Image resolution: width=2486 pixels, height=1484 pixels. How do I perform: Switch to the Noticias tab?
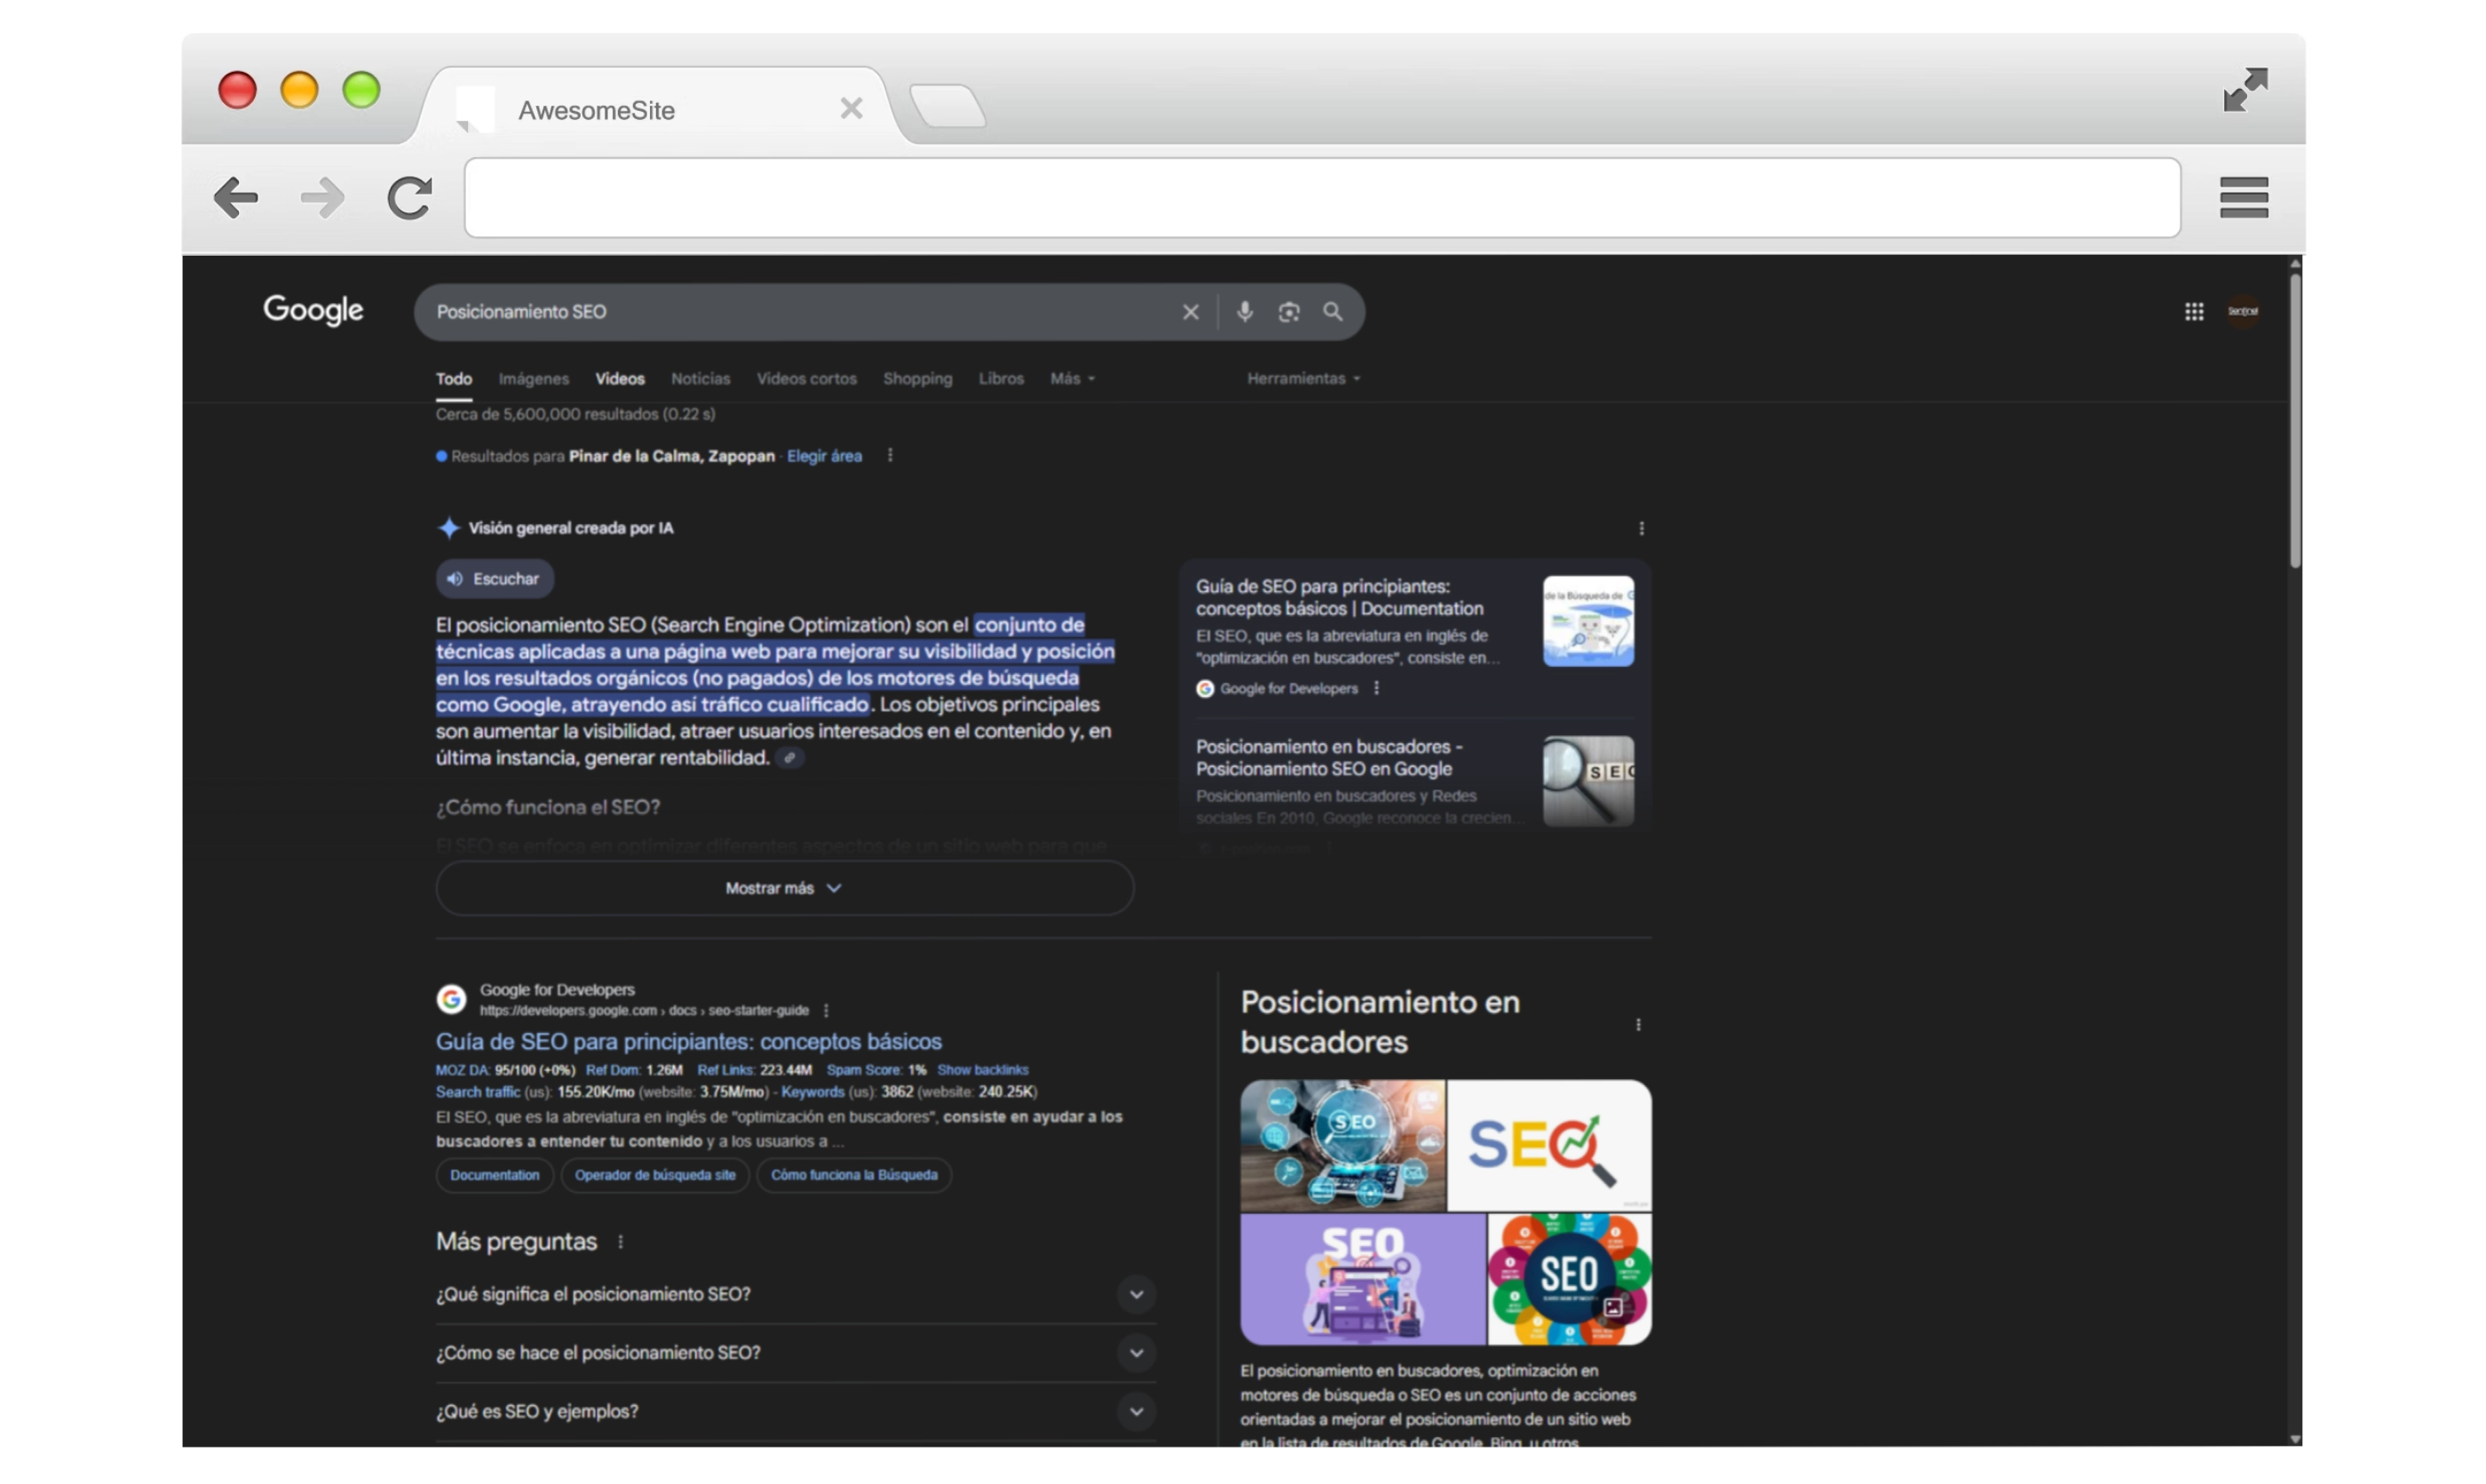coord(700,379)
